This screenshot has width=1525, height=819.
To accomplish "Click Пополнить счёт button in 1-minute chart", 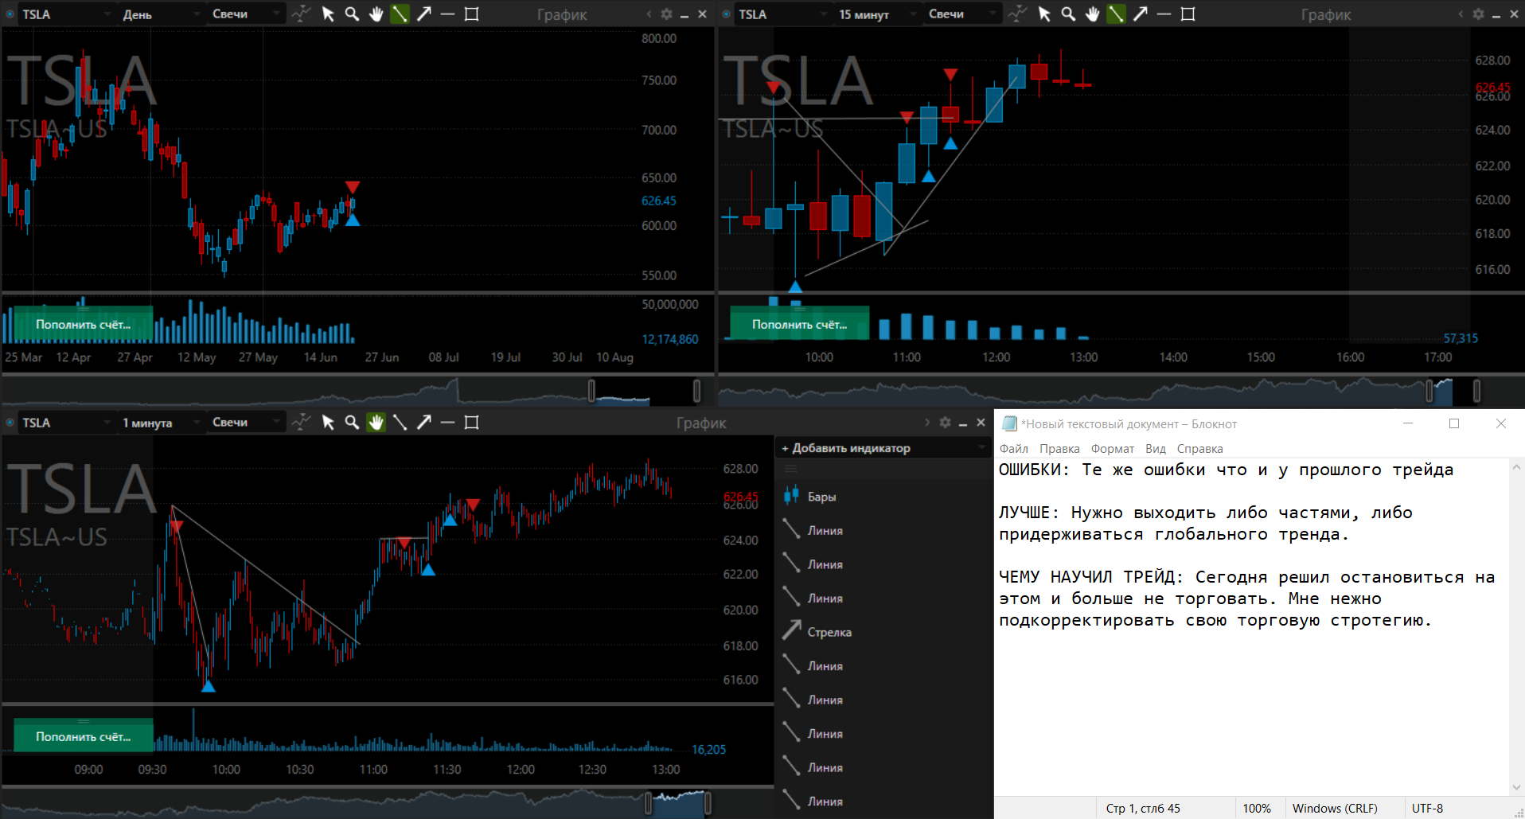I will (83, 736).
